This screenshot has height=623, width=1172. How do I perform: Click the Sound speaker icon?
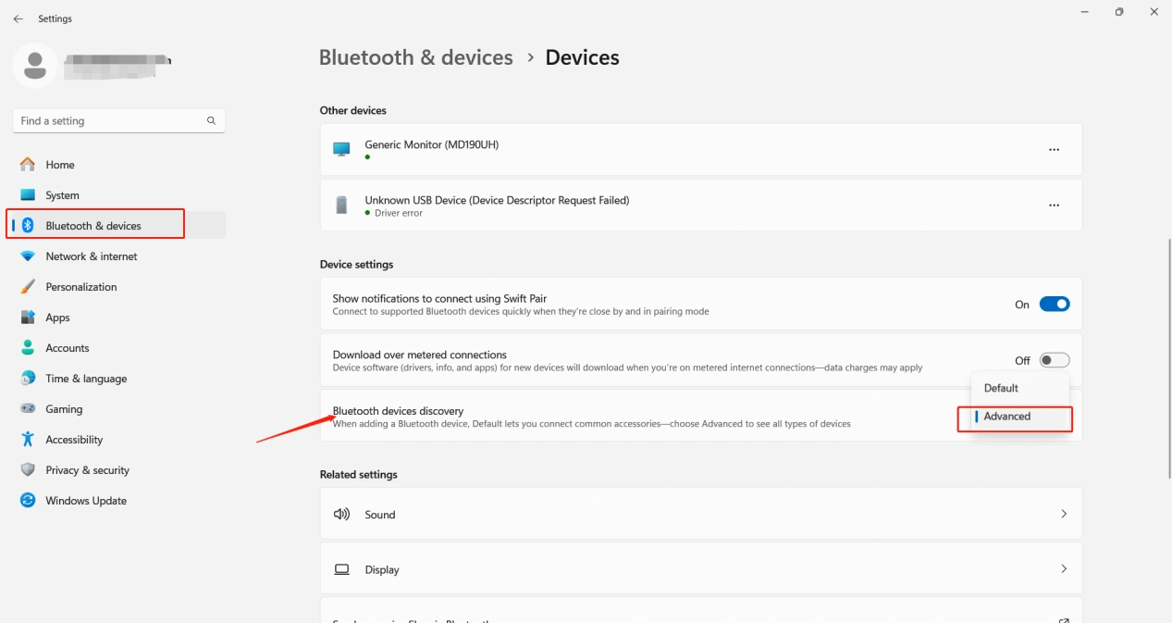(341, 515)
